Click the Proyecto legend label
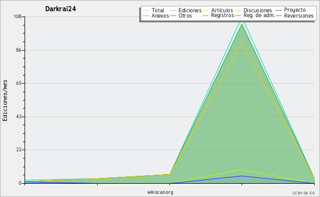The width and height of the screenshot is (320, 197). pyautogui.click(x=295, y=10)
